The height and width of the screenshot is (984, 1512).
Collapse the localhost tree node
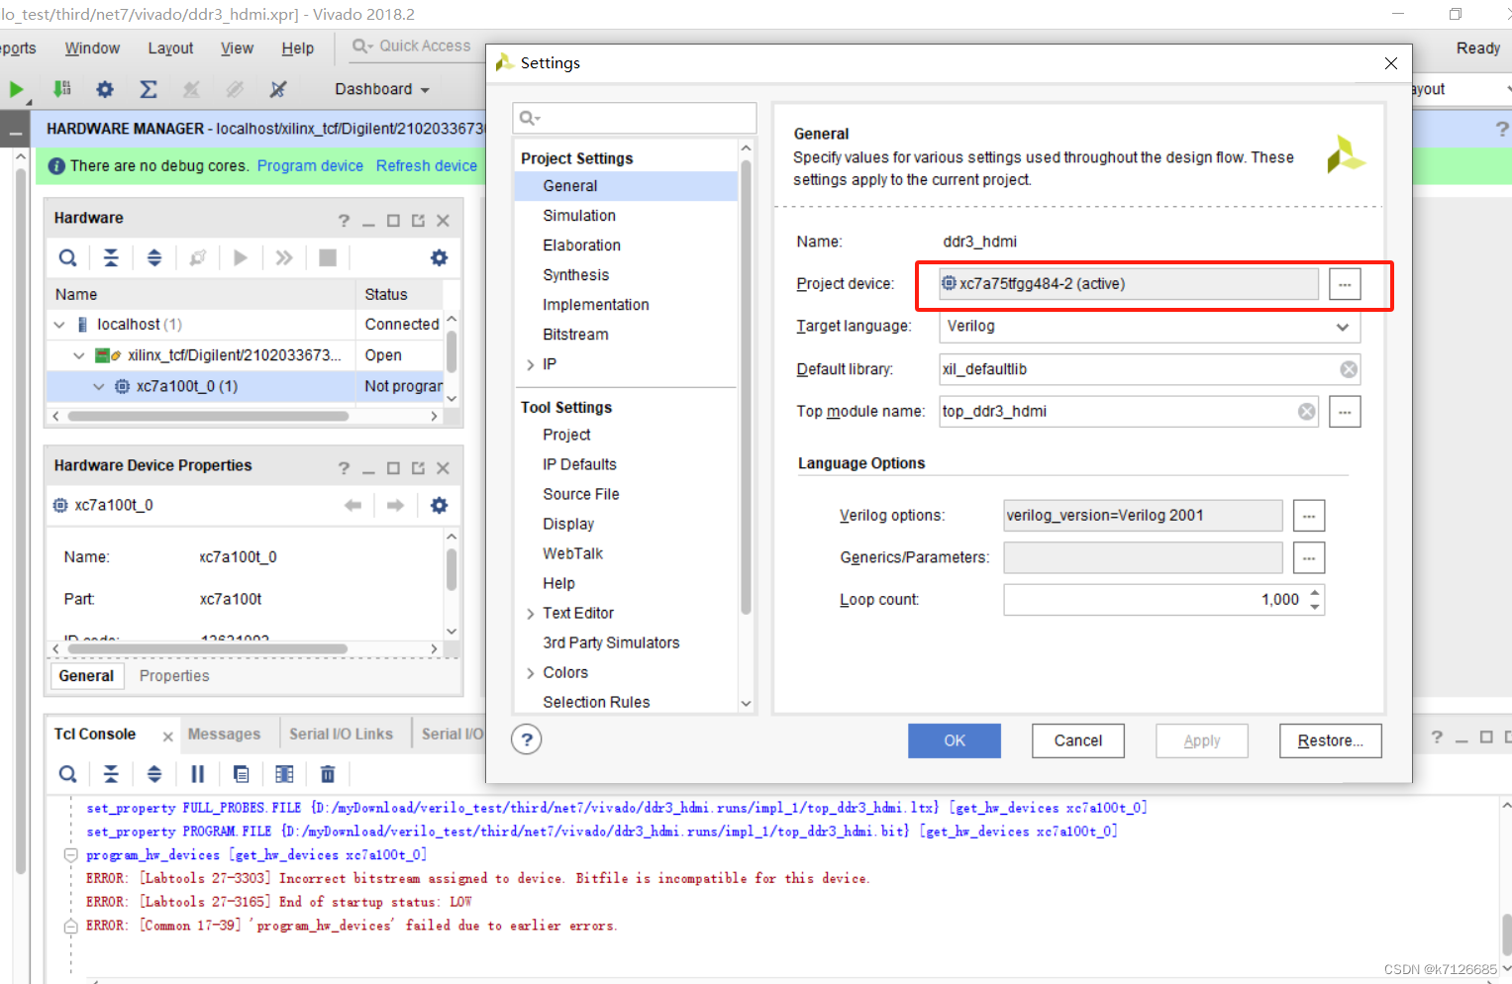59,325
